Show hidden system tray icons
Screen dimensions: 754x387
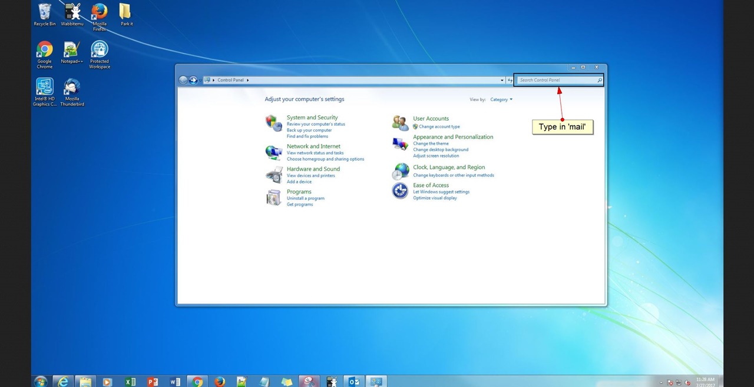click(x=661, y=382)
